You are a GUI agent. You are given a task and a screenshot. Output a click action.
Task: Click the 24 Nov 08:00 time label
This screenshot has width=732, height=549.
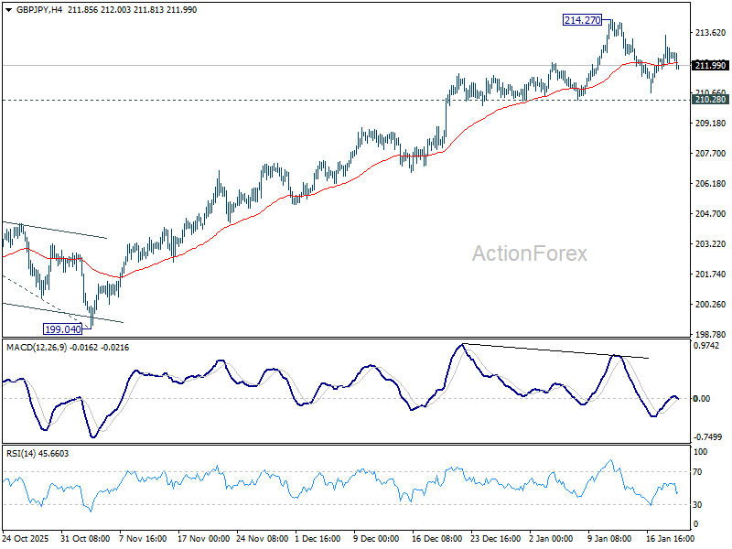click(x=263, y=538)
